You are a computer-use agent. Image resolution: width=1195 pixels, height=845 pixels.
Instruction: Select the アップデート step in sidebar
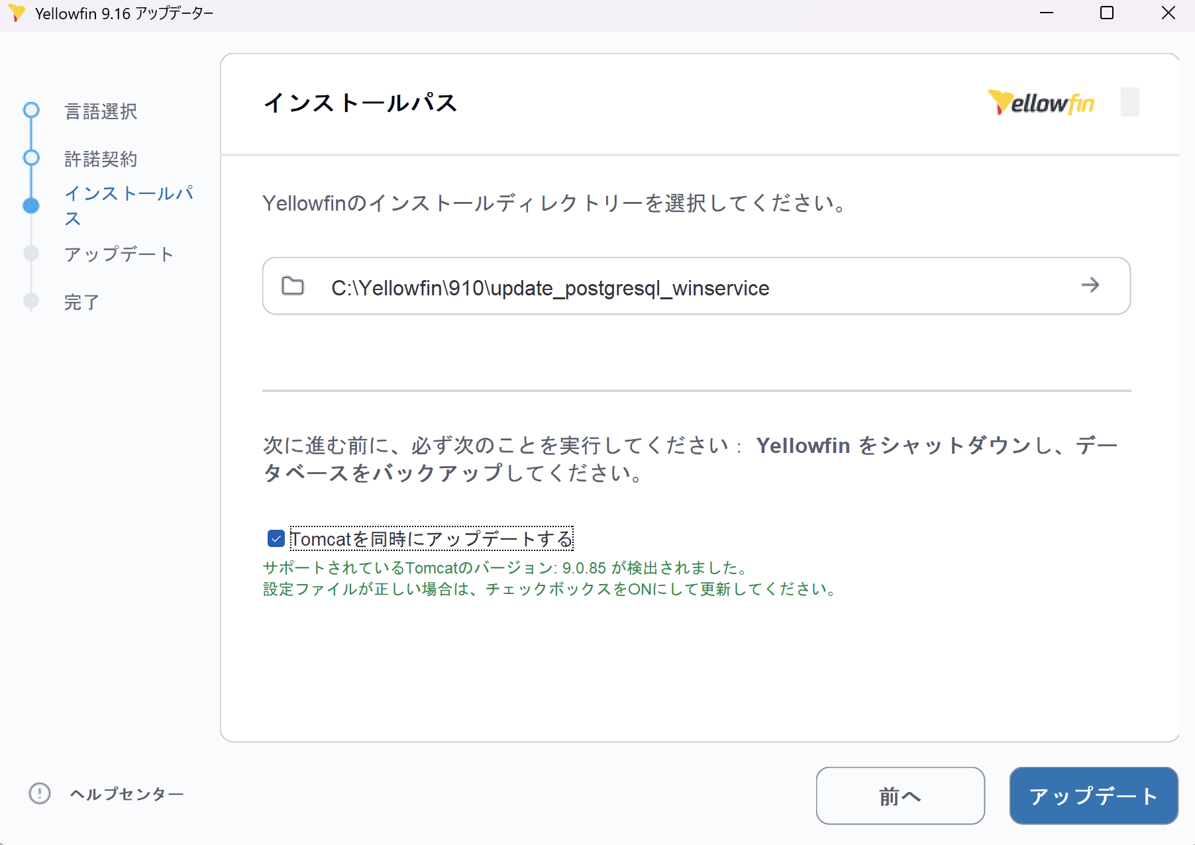tap(119, 254)
